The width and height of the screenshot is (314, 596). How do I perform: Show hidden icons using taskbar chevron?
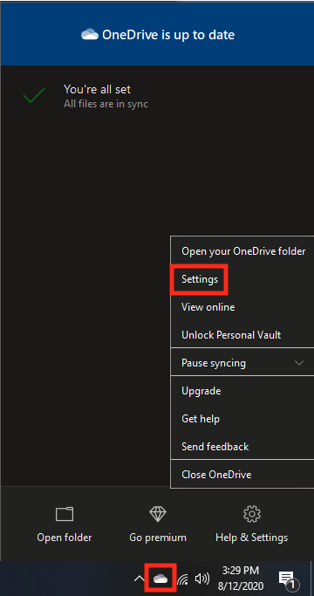140,579
